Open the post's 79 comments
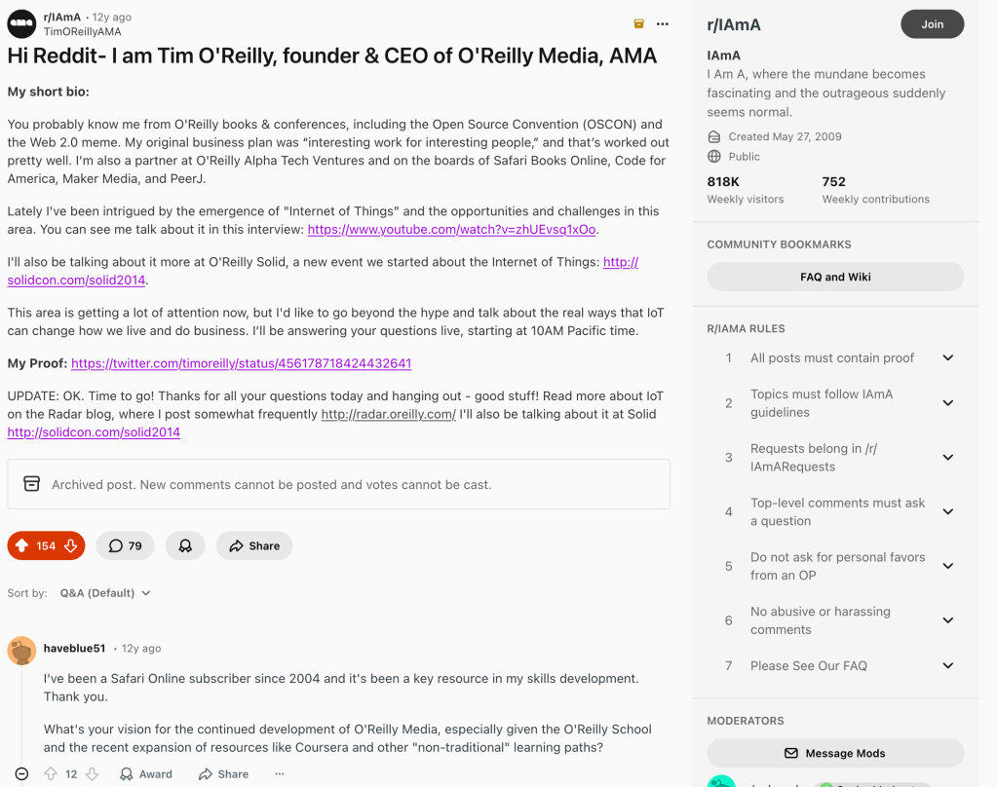The image size is (997, 787). coord(125,546)
